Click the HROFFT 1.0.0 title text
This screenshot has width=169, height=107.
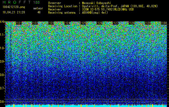click(21, 2)
